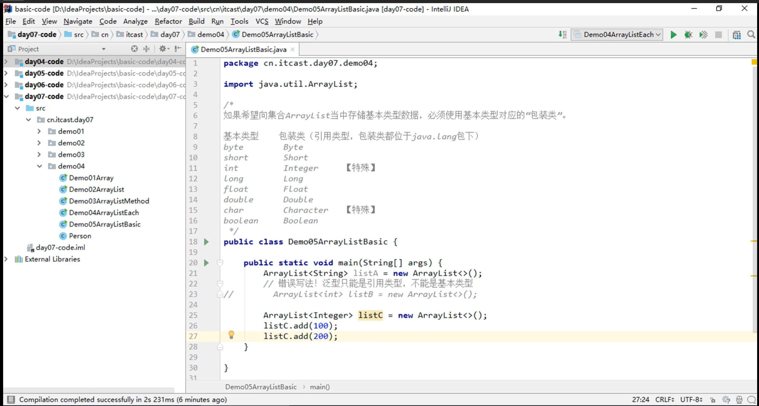Click the green Run button in toolbar

pyautogui.click(x=673, y=35)
